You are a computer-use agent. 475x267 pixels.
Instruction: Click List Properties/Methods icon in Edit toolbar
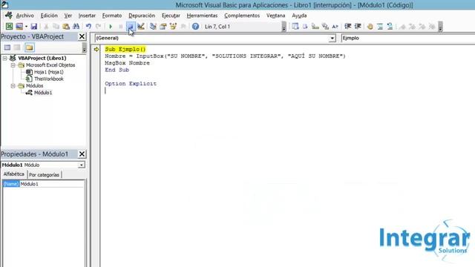coord(295,27)
